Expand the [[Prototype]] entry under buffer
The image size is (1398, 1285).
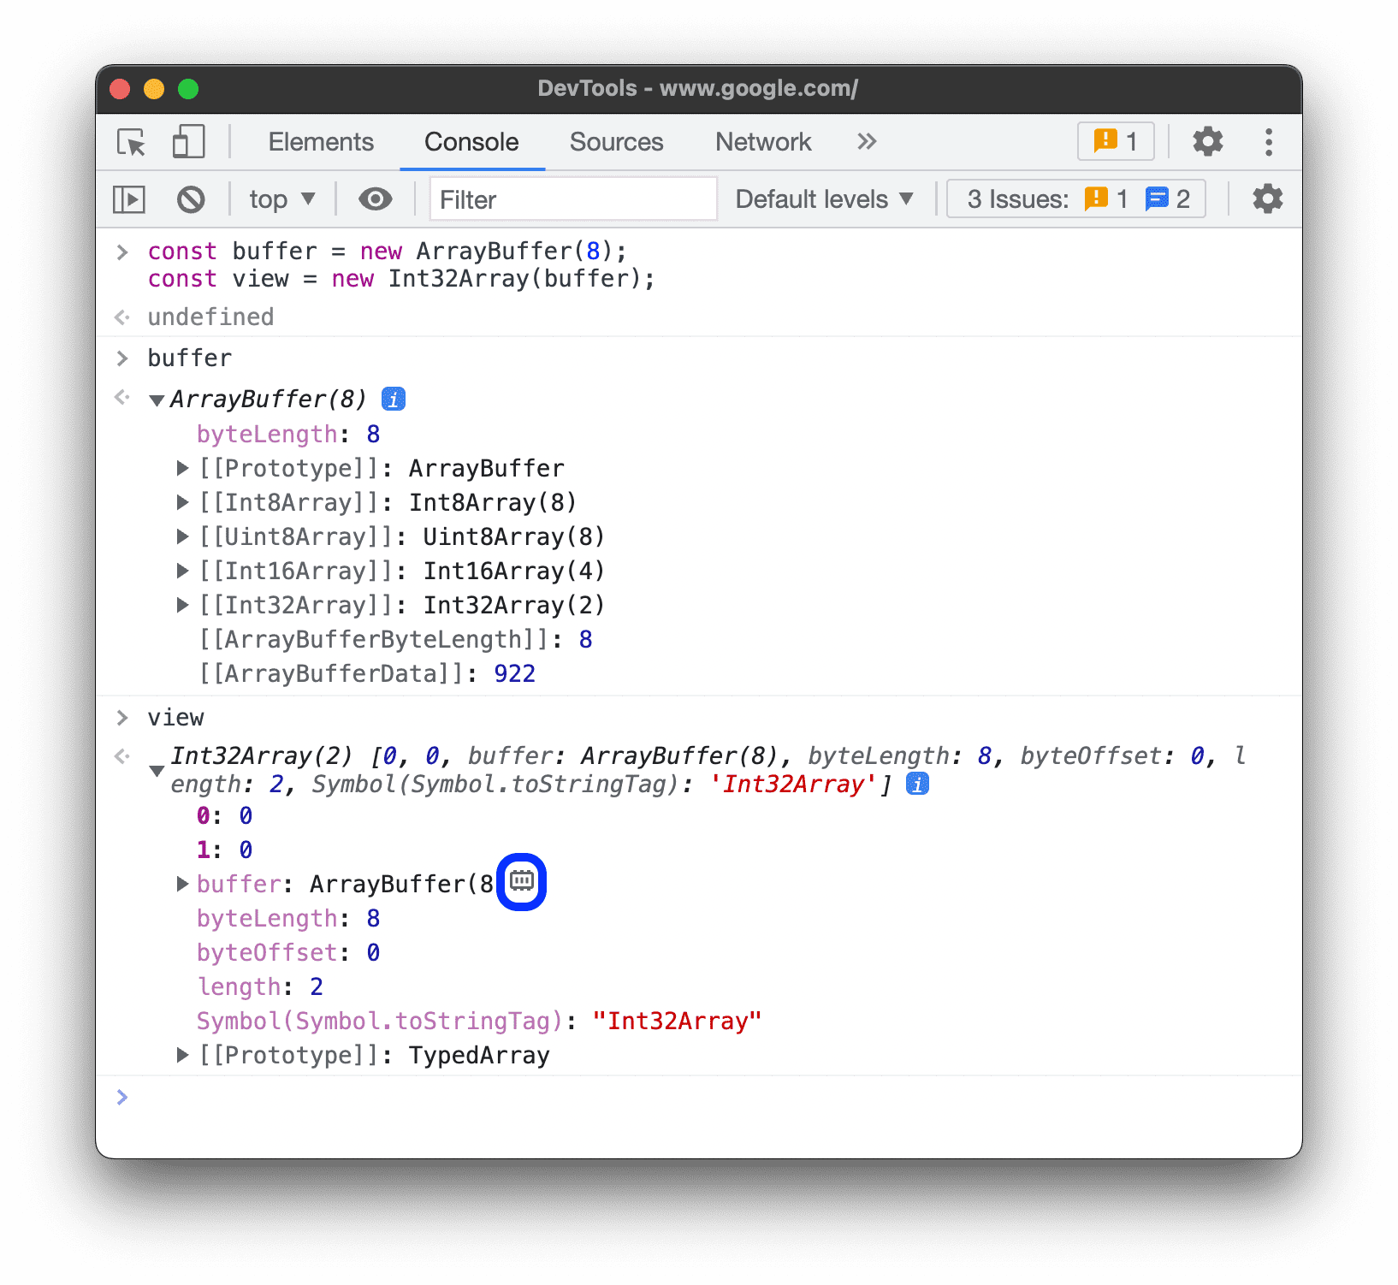pos(182,468)
